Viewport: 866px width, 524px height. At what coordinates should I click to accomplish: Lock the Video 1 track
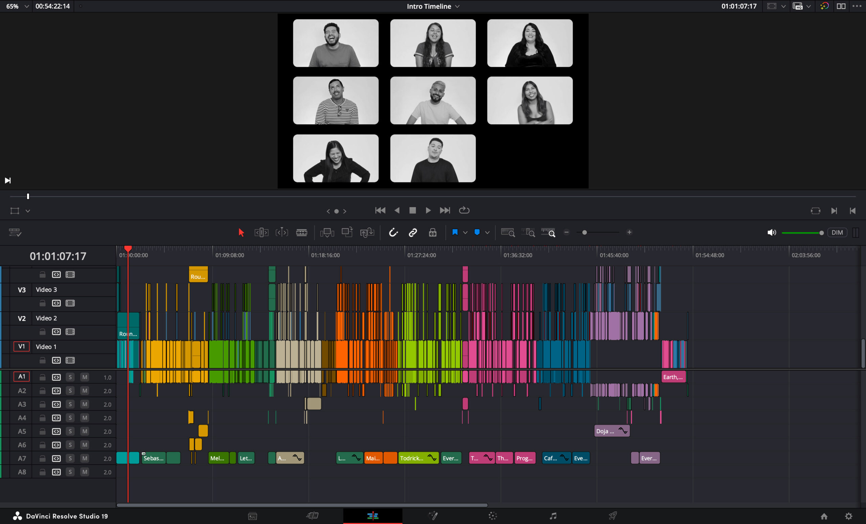42,360
